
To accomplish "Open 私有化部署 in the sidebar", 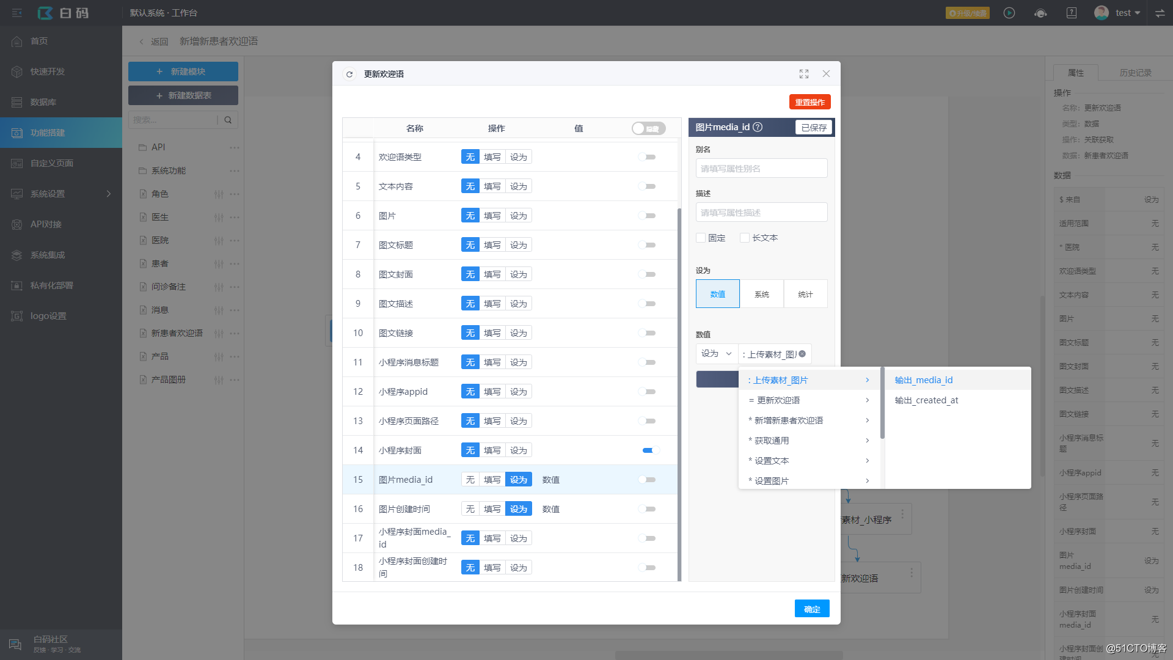I will coord(61,285).
